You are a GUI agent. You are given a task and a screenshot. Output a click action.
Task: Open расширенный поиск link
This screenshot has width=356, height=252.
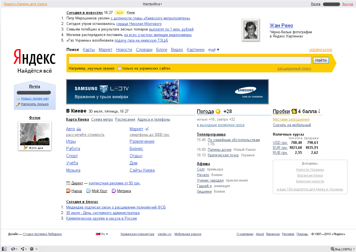click(x=294, y=68)
